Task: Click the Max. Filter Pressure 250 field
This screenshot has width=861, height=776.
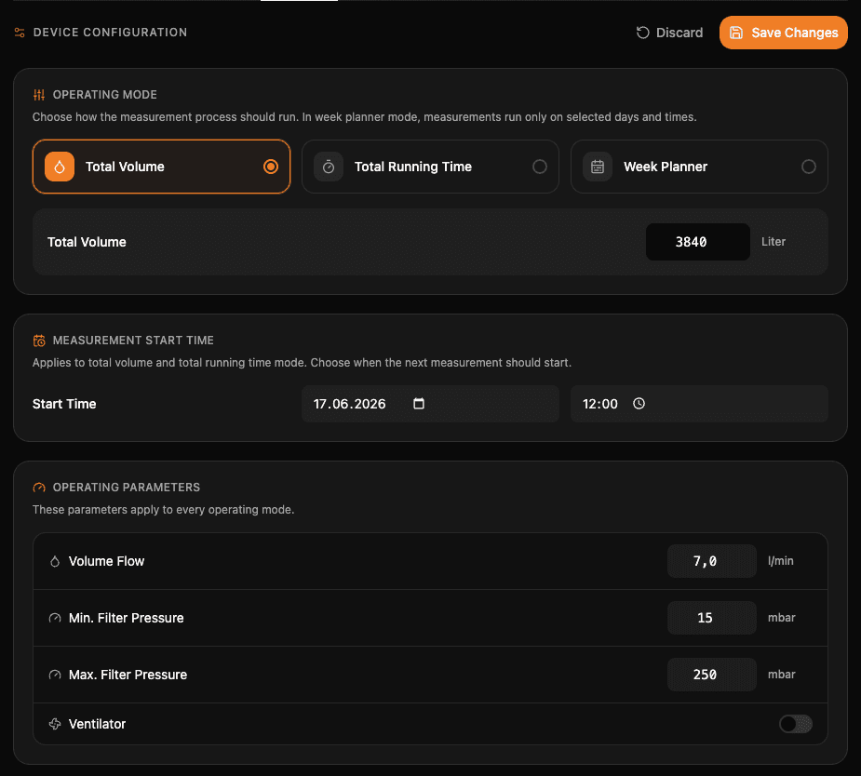Action: [712, 675]
